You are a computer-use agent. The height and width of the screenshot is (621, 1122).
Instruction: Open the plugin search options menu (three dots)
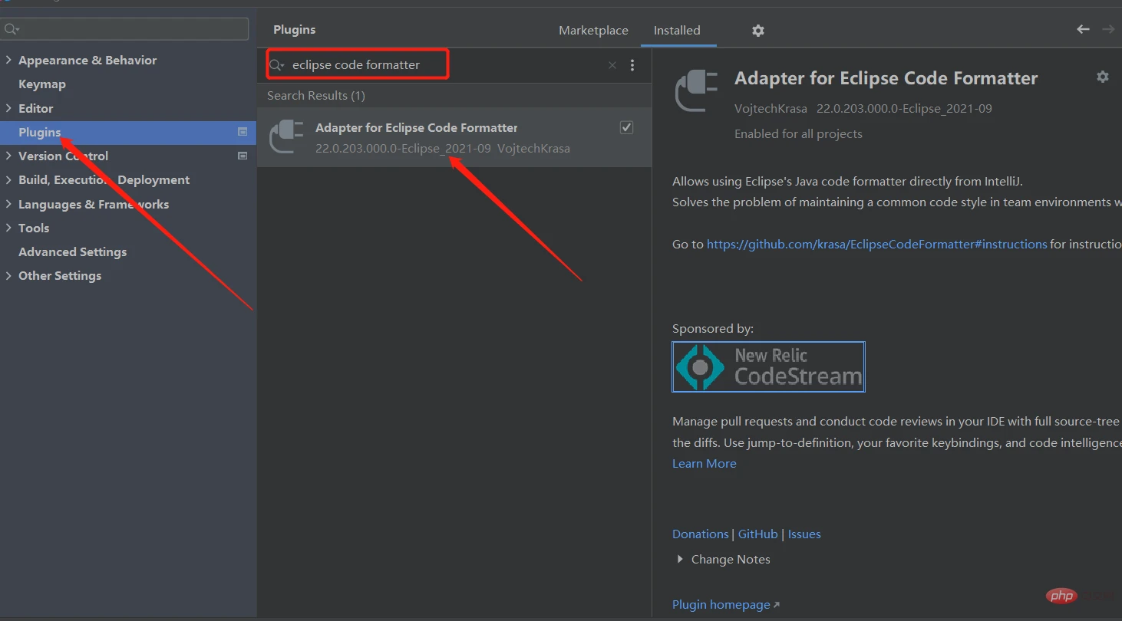pyautogui.click(x=632, y=65)
